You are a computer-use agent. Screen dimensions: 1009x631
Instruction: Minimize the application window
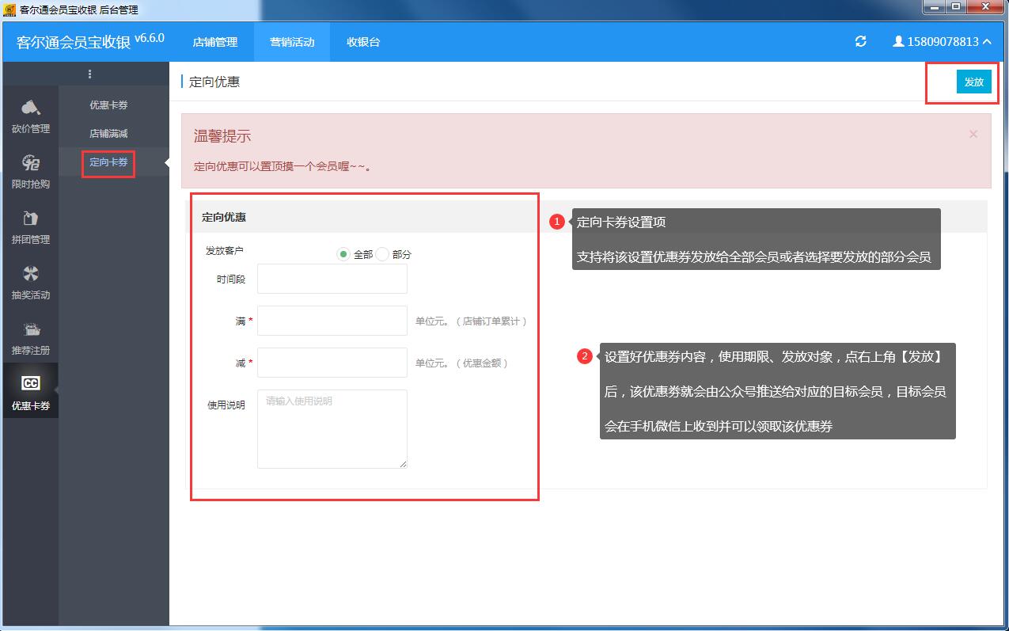click(935, 6)
